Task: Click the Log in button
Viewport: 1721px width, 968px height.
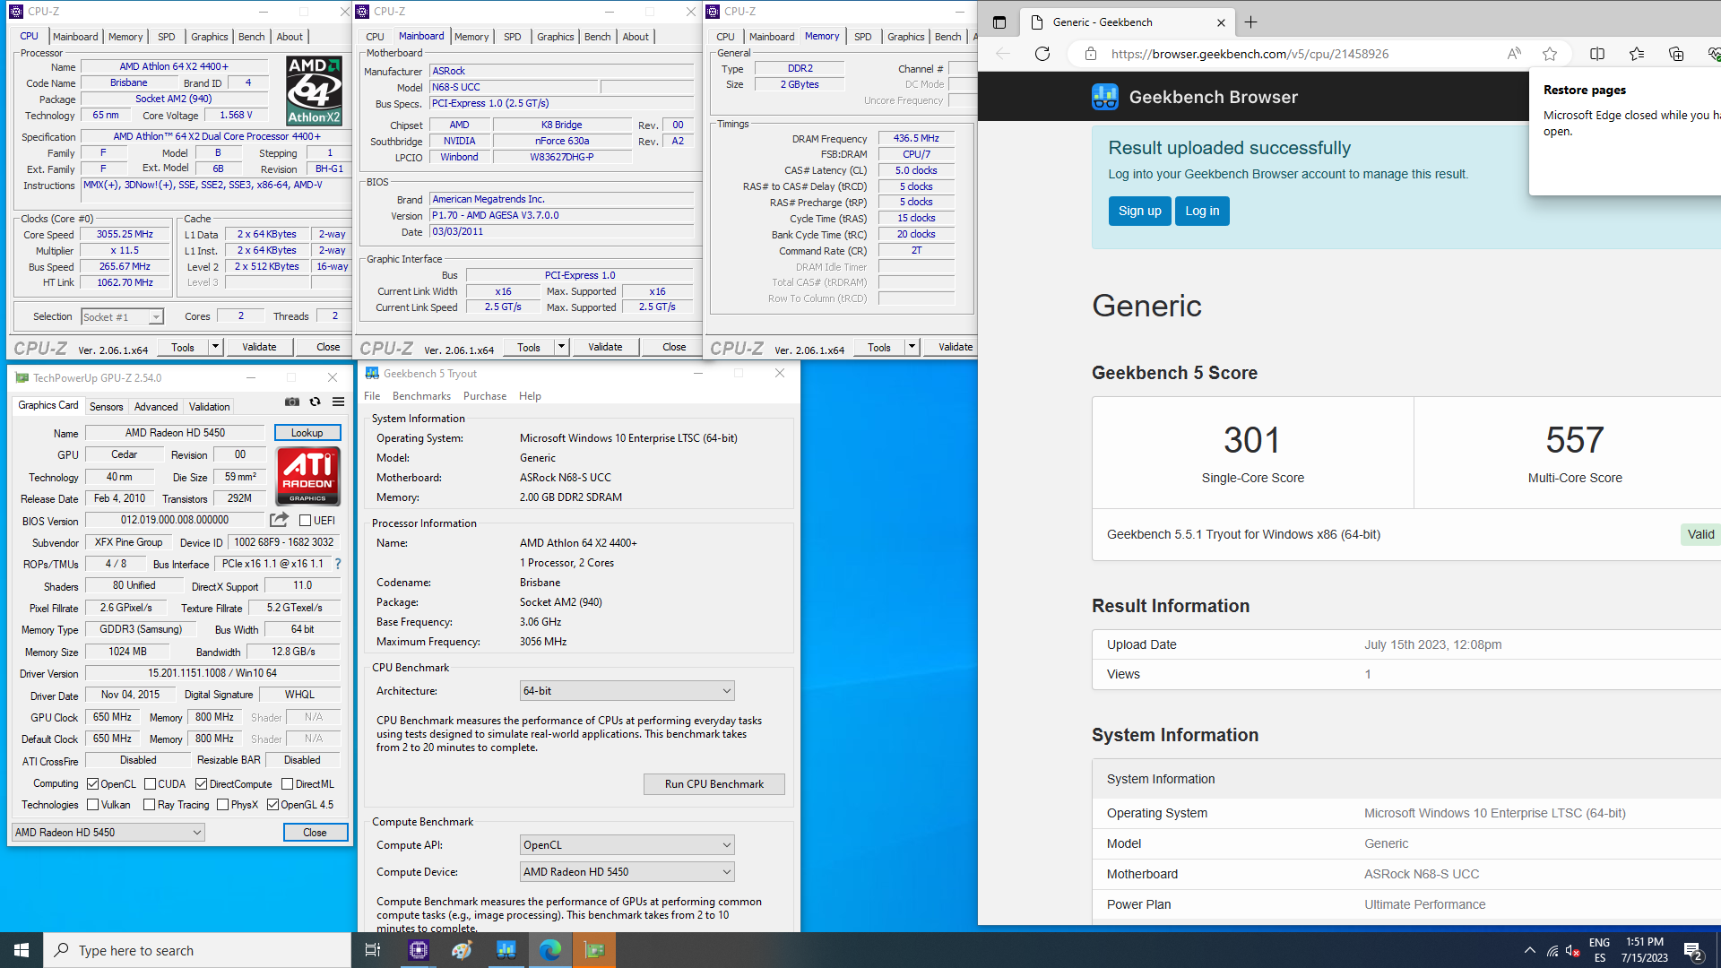Action: (x=1202, y=212)
